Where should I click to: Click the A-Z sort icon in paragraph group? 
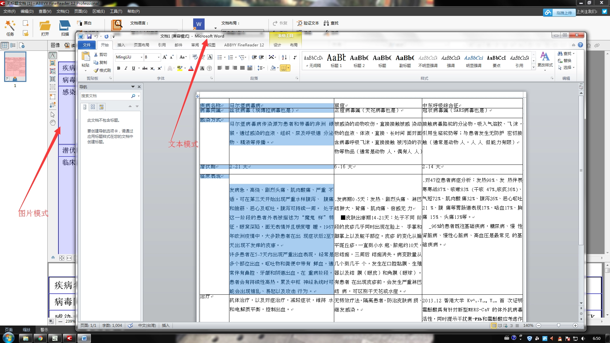coord(284,57)
